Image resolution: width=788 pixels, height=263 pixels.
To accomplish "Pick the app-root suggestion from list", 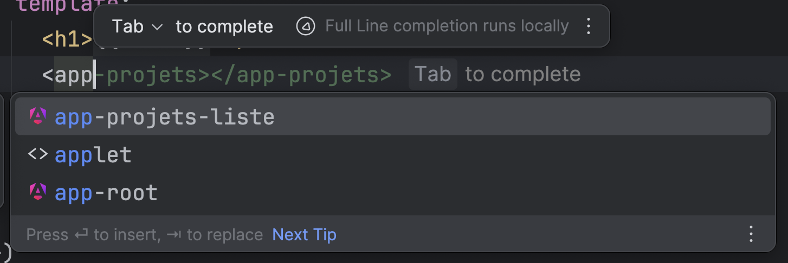I will pos(392,193).
